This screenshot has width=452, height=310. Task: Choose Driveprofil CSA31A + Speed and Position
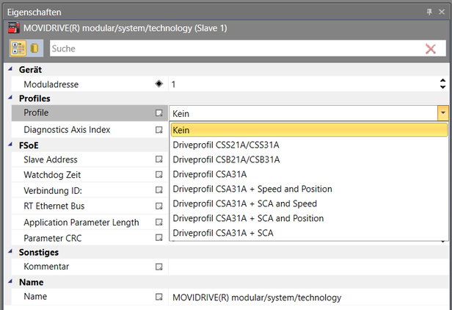tap(252, 189)
